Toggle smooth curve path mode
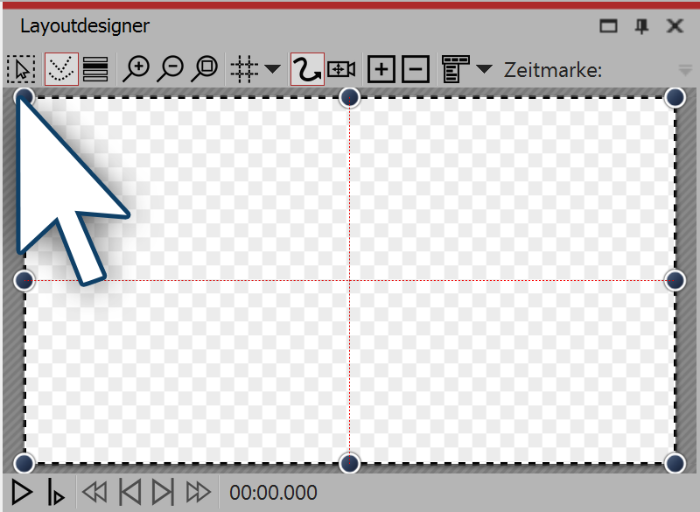 tap(305, 68)
